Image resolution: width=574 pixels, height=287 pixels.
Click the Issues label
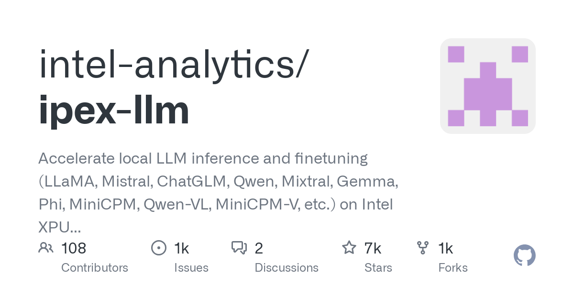(191, 267)
